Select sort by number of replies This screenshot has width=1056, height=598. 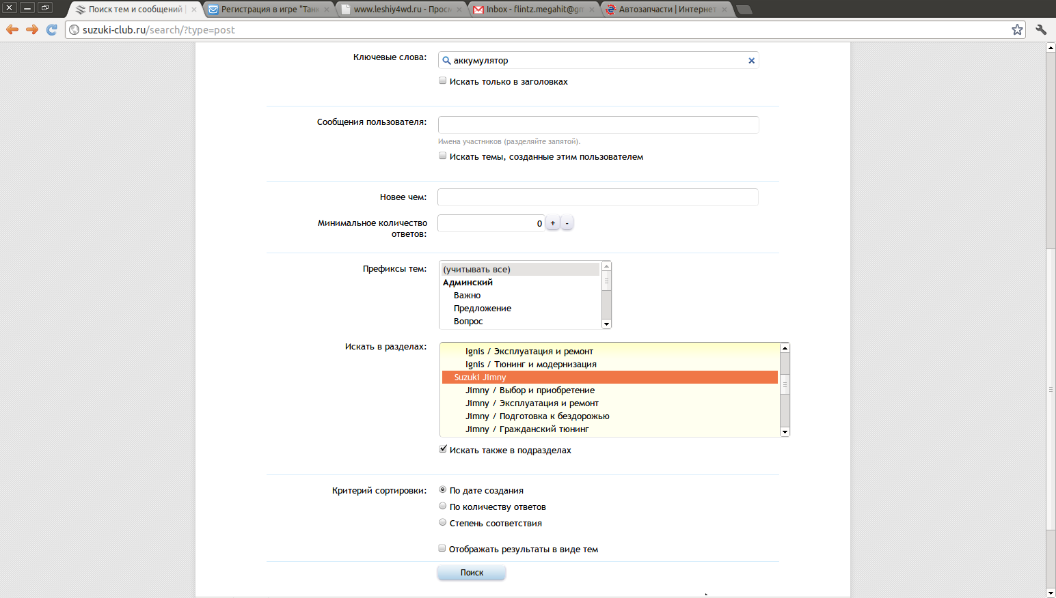pos(442,507)
